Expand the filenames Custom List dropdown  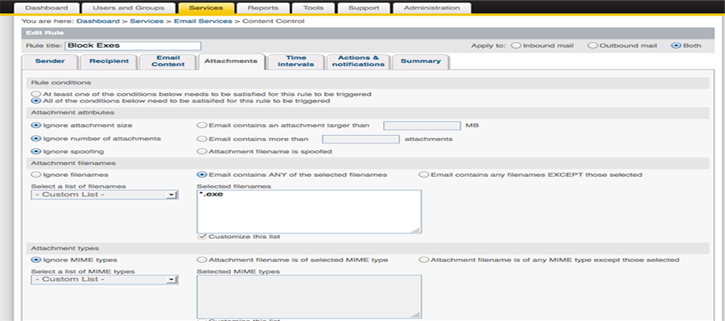tap(105, 195)
